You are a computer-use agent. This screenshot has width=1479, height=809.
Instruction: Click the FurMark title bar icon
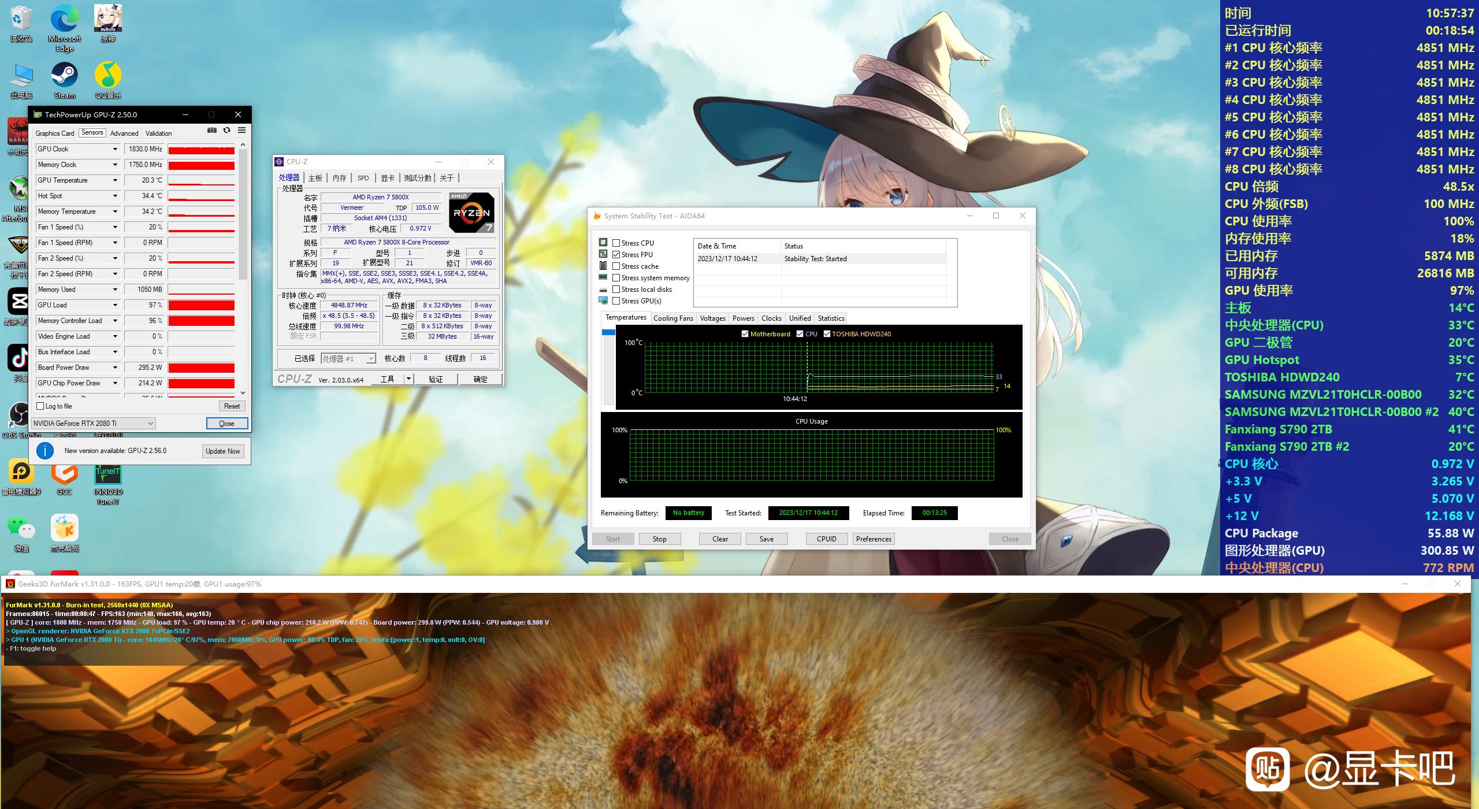point(10,584)
